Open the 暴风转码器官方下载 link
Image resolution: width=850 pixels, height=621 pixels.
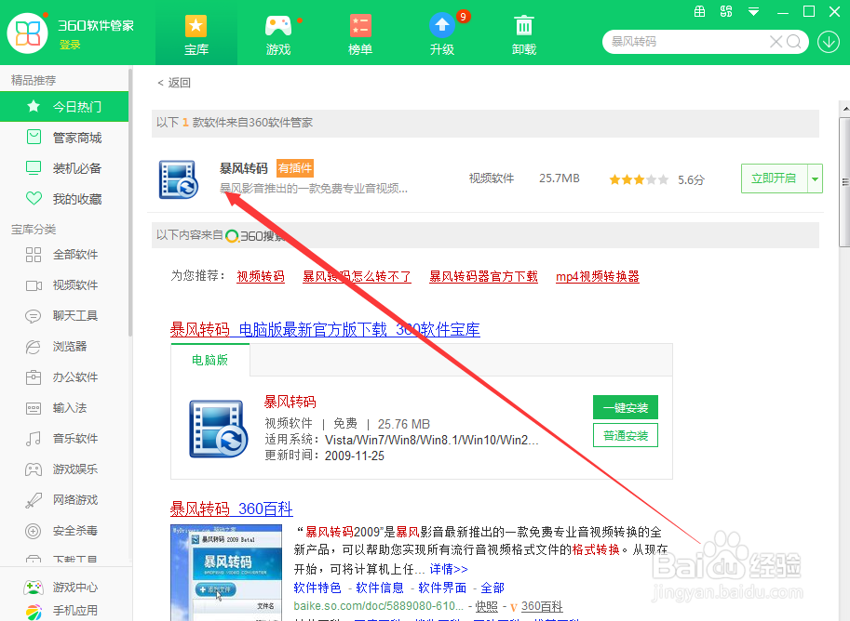click(483, 277)
